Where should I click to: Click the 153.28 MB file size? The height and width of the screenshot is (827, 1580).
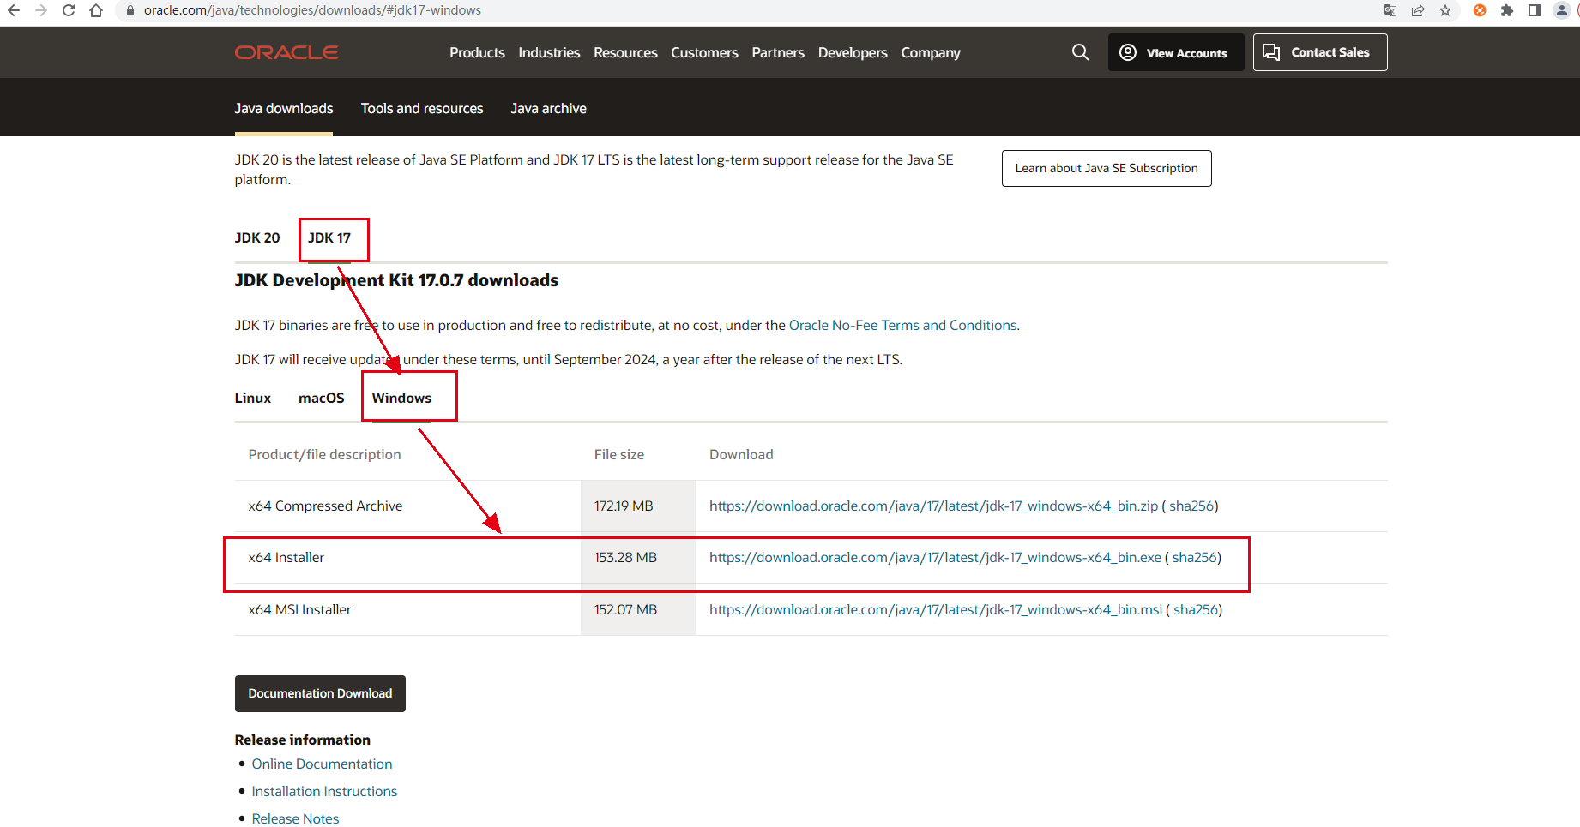(625, 557)
